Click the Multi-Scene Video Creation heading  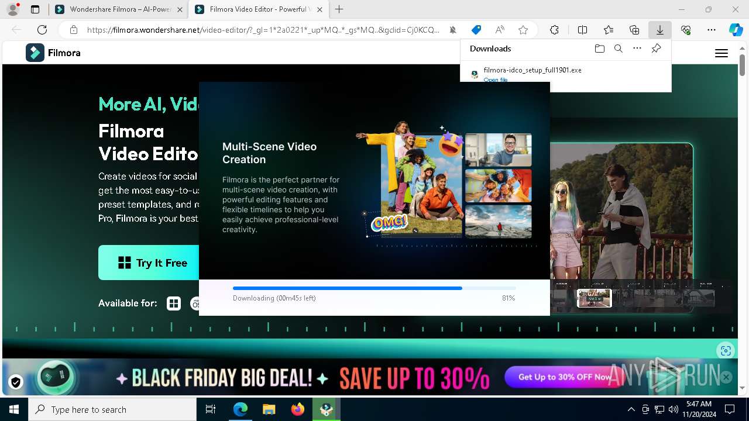269,153
